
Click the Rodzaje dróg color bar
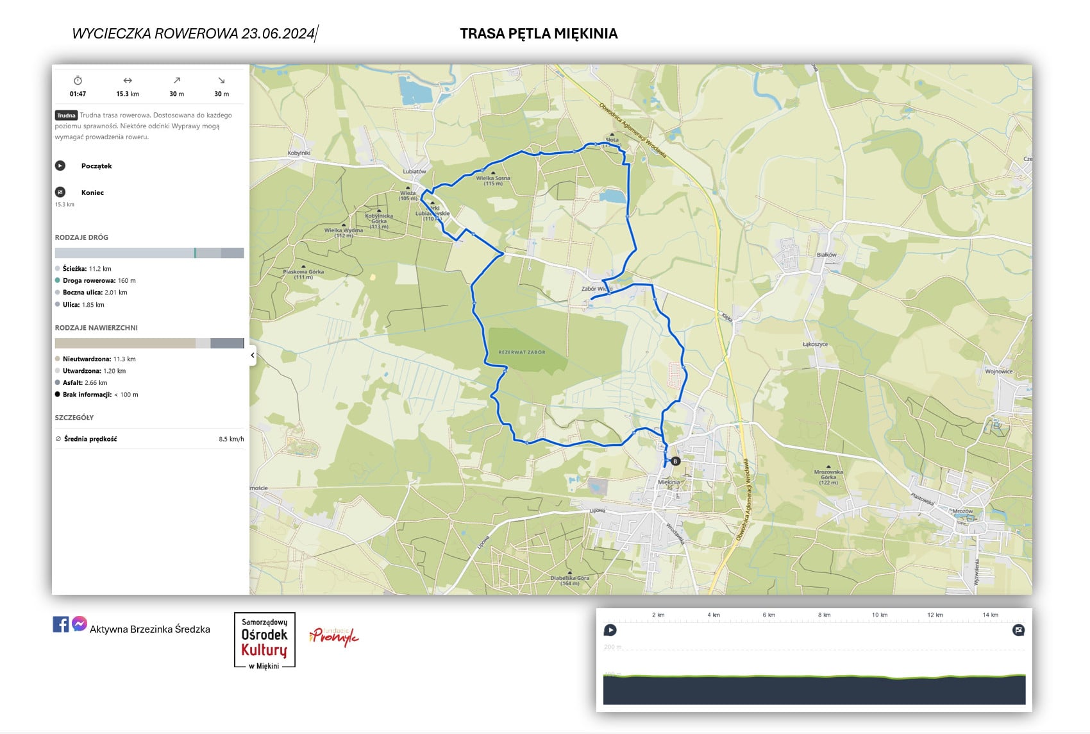coord(149,253)
